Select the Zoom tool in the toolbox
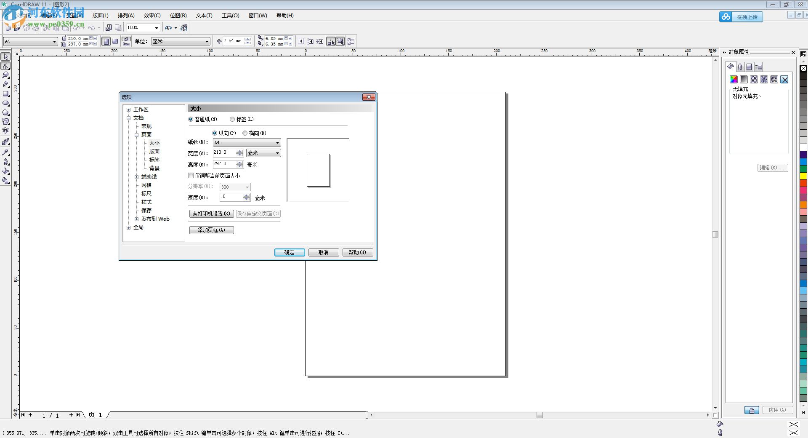The width and height of the screenshot is (808, 438). coord(6,75)
